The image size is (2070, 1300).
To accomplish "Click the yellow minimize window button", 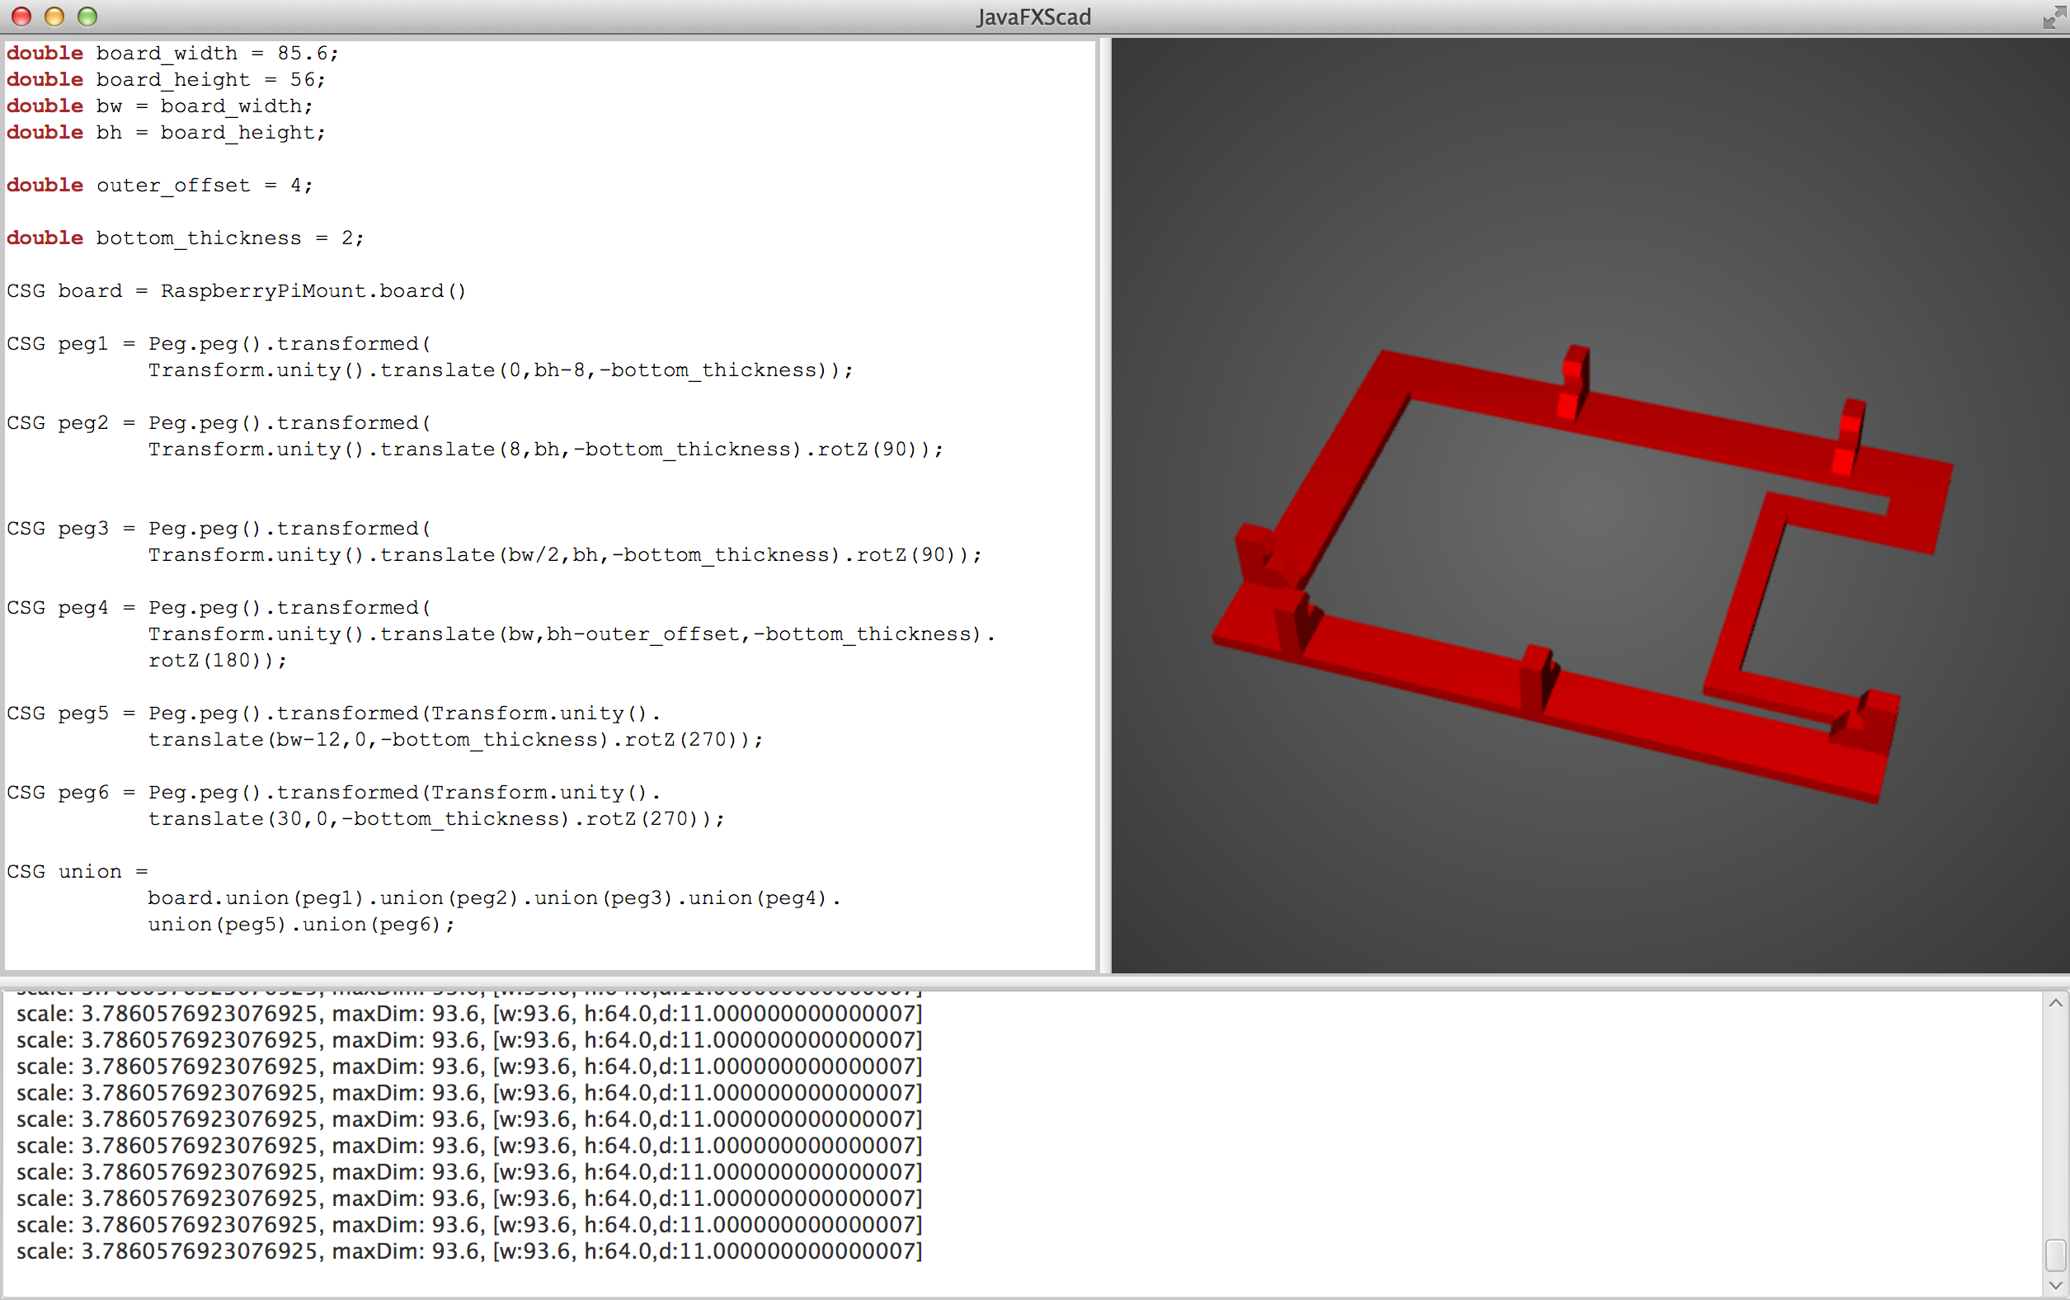I will click(x=54, y=16).
